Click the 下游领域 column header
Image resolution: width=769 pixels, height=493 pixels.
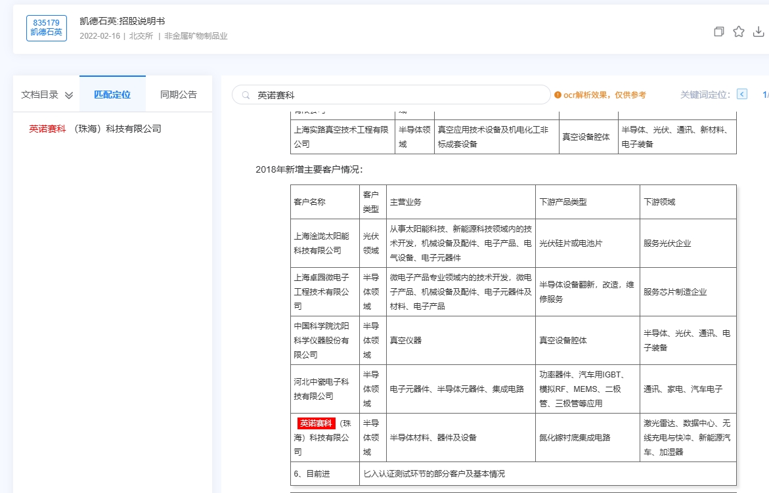[x=688, y=202]
